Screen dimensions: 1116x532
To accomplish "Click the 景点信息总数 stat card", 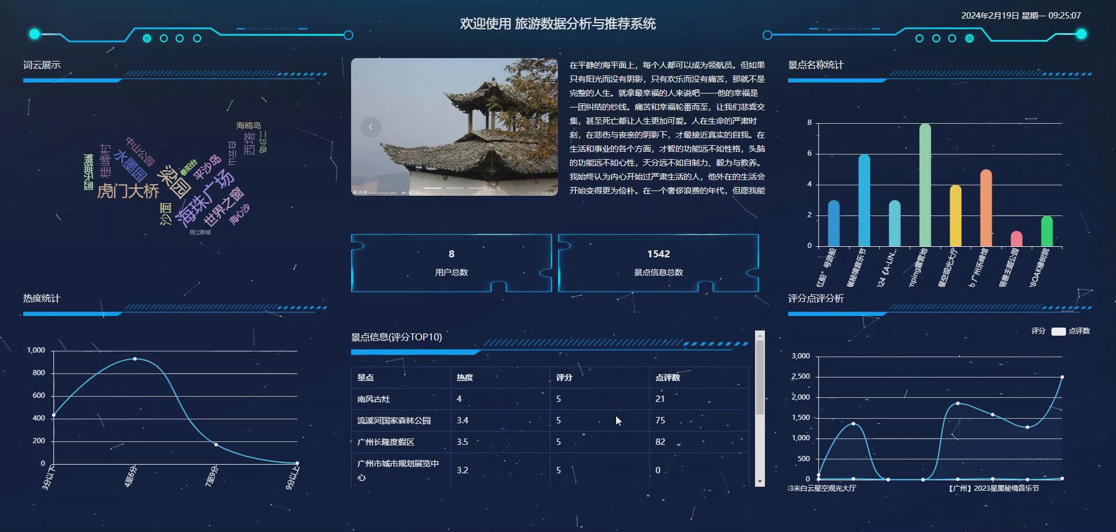I will pyautogui.click(x=659, y=263).
